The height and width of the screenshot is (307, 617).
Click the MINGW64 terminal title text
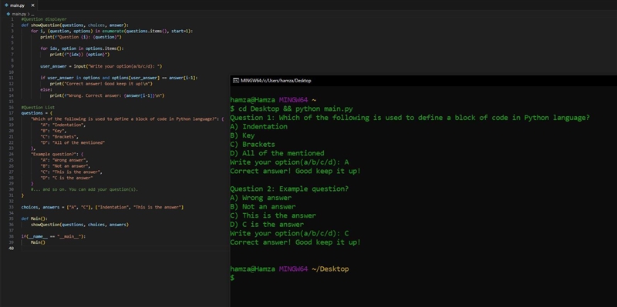click(x=275, y=81)
